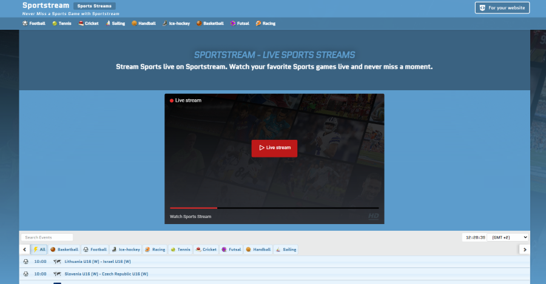Open the For your website button

[502, 8]
